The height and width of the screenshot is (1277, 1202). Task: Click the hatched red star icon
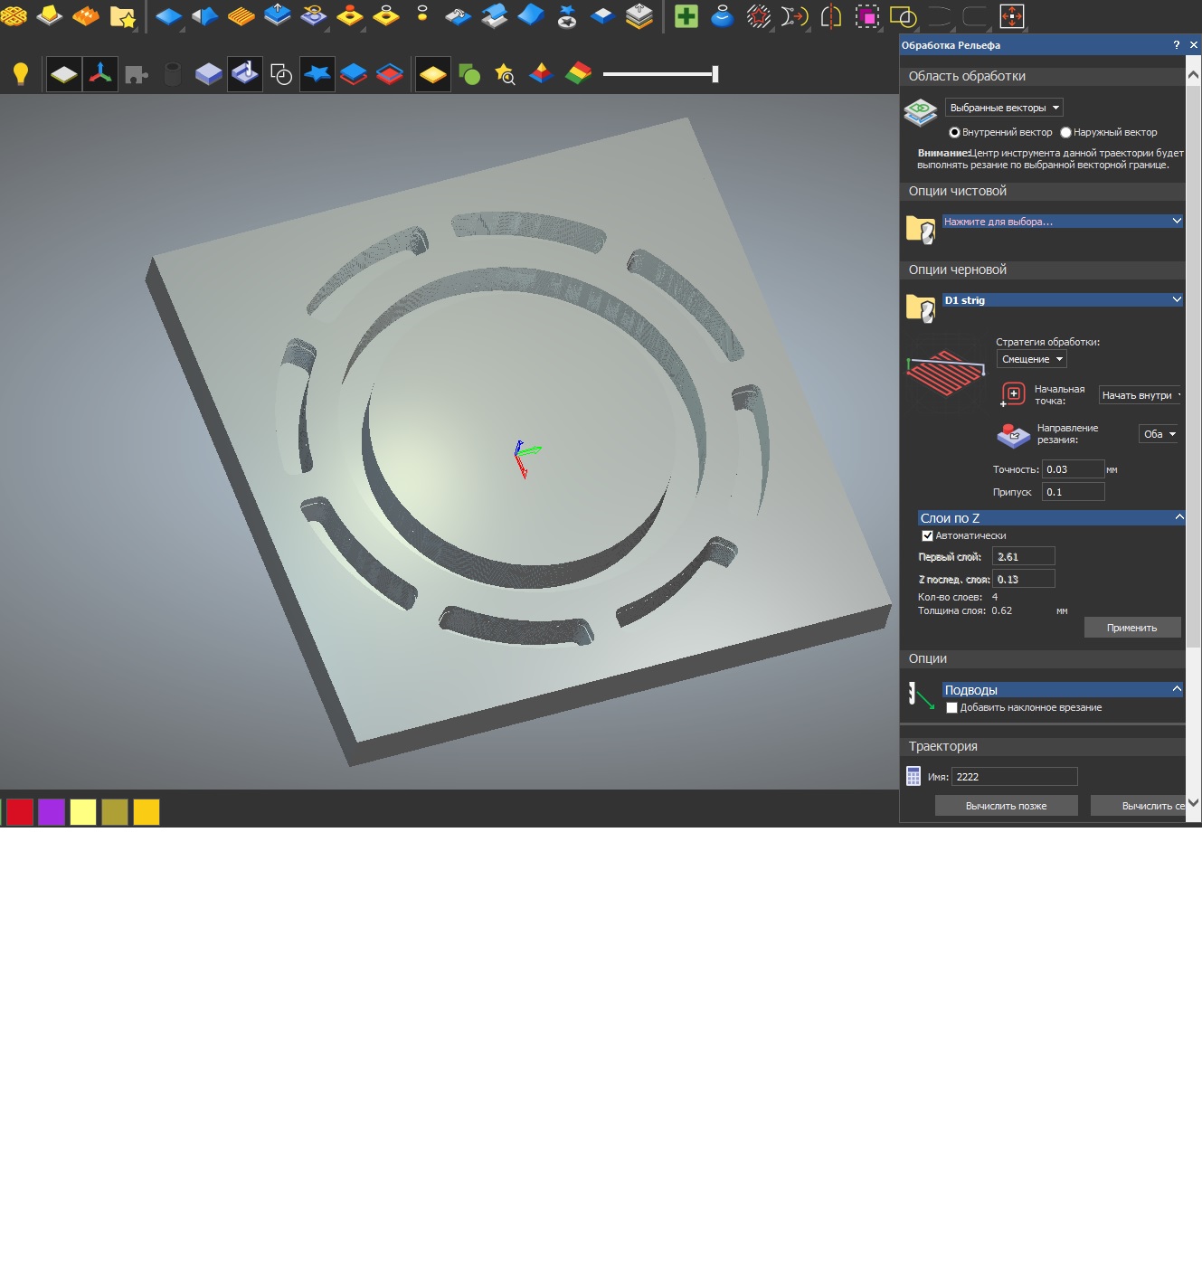(x=759, y=16)
